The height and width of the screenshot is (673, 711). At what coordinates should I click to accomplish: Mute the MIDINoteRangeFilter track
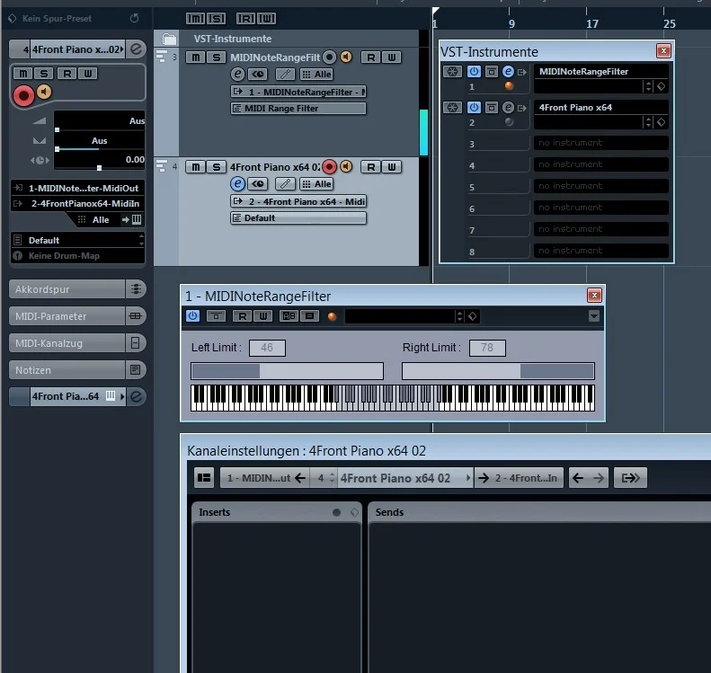coord(196,58)
